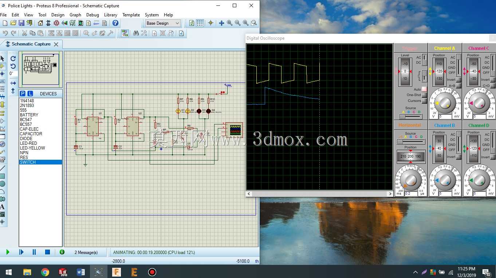The image size is (496, 278).
Task: Select the Component Mode tool
Action: pos(3,66)
